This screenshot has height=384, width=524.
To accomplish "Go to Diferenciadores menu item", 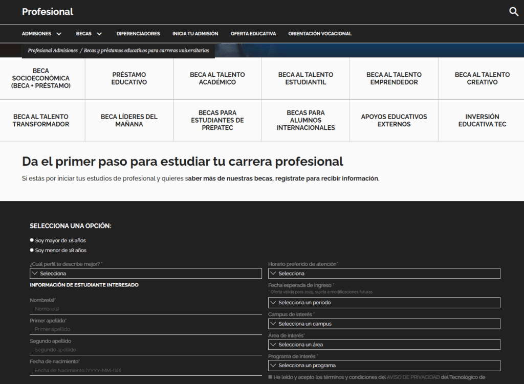I will tap(138, 34).
